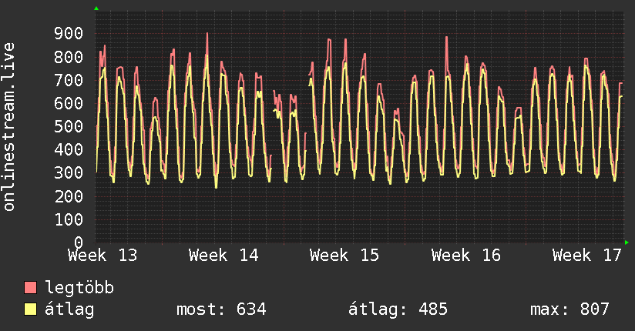Screen dimensions: 635x331
Task: Click the 100 y-axis value
Action: (x=69, y=219)
